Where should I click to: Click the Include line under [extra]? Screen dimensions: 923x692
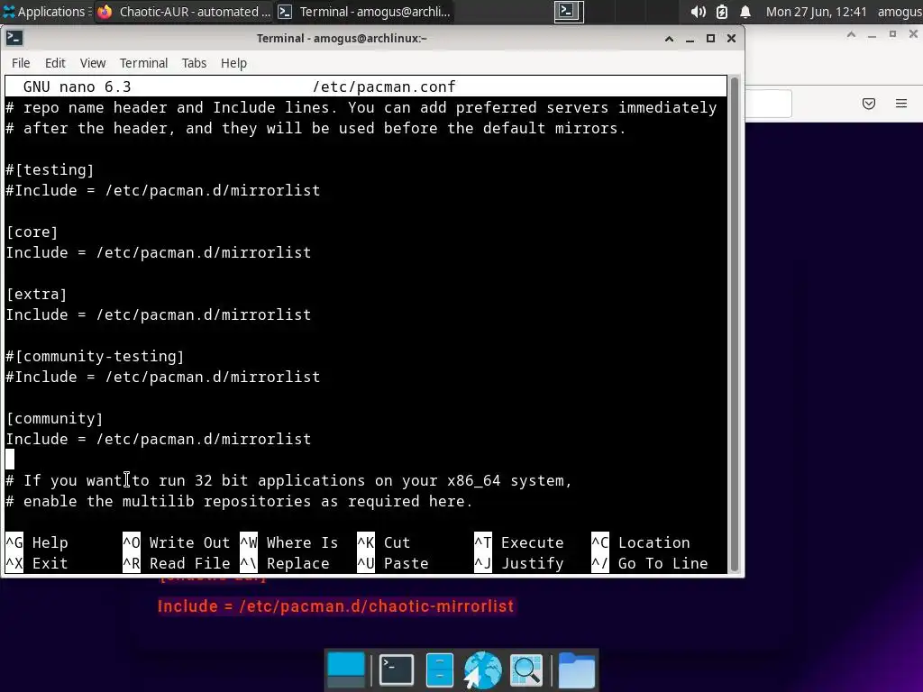pyautogui.click(x=159, y=314)
